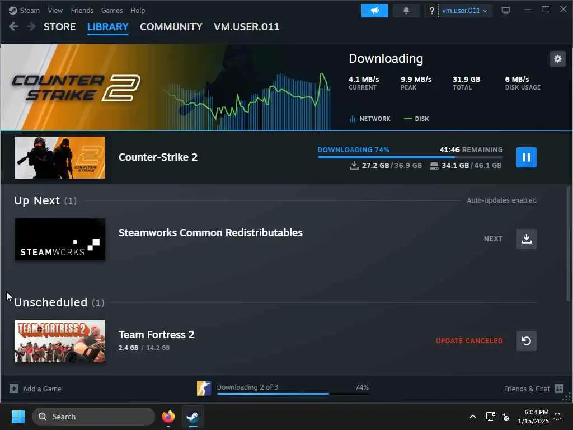Go forward with the right arrow
573x430 pixels.
[x=31, y=26]
